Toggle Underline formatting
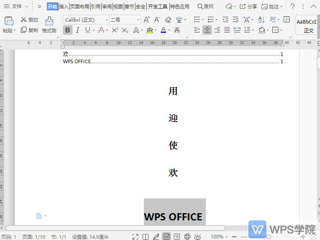The width and height of the screenshot is (320, 240). pyautogui.click(x=88, y=30)
